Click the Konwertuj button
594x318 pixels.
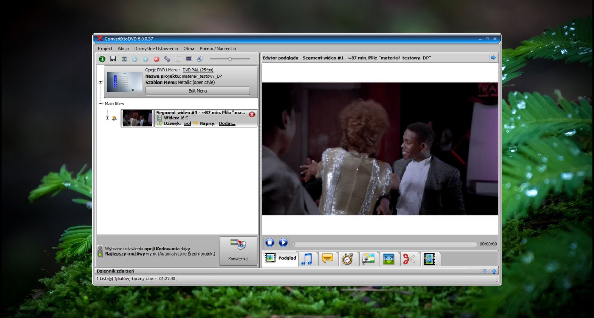238,251
